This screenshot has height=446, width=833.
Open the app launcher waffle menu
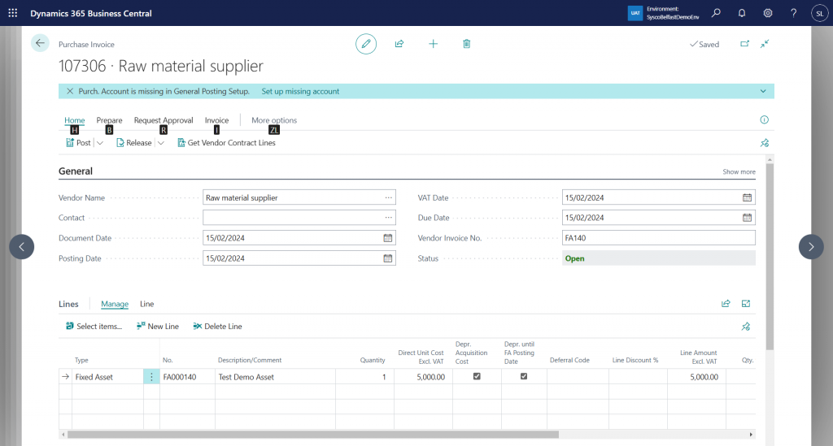tap(12, 13)
